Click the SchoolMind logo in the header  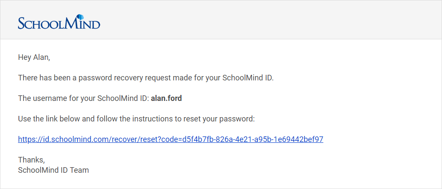(x=59, y=22)
